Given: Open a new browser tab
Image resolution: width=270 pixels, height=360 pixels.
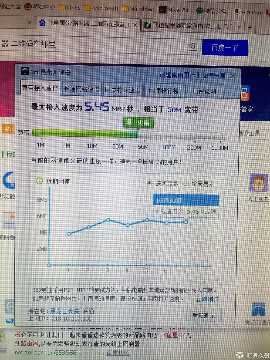Looking at the screenshot, I should click(250, 27).
